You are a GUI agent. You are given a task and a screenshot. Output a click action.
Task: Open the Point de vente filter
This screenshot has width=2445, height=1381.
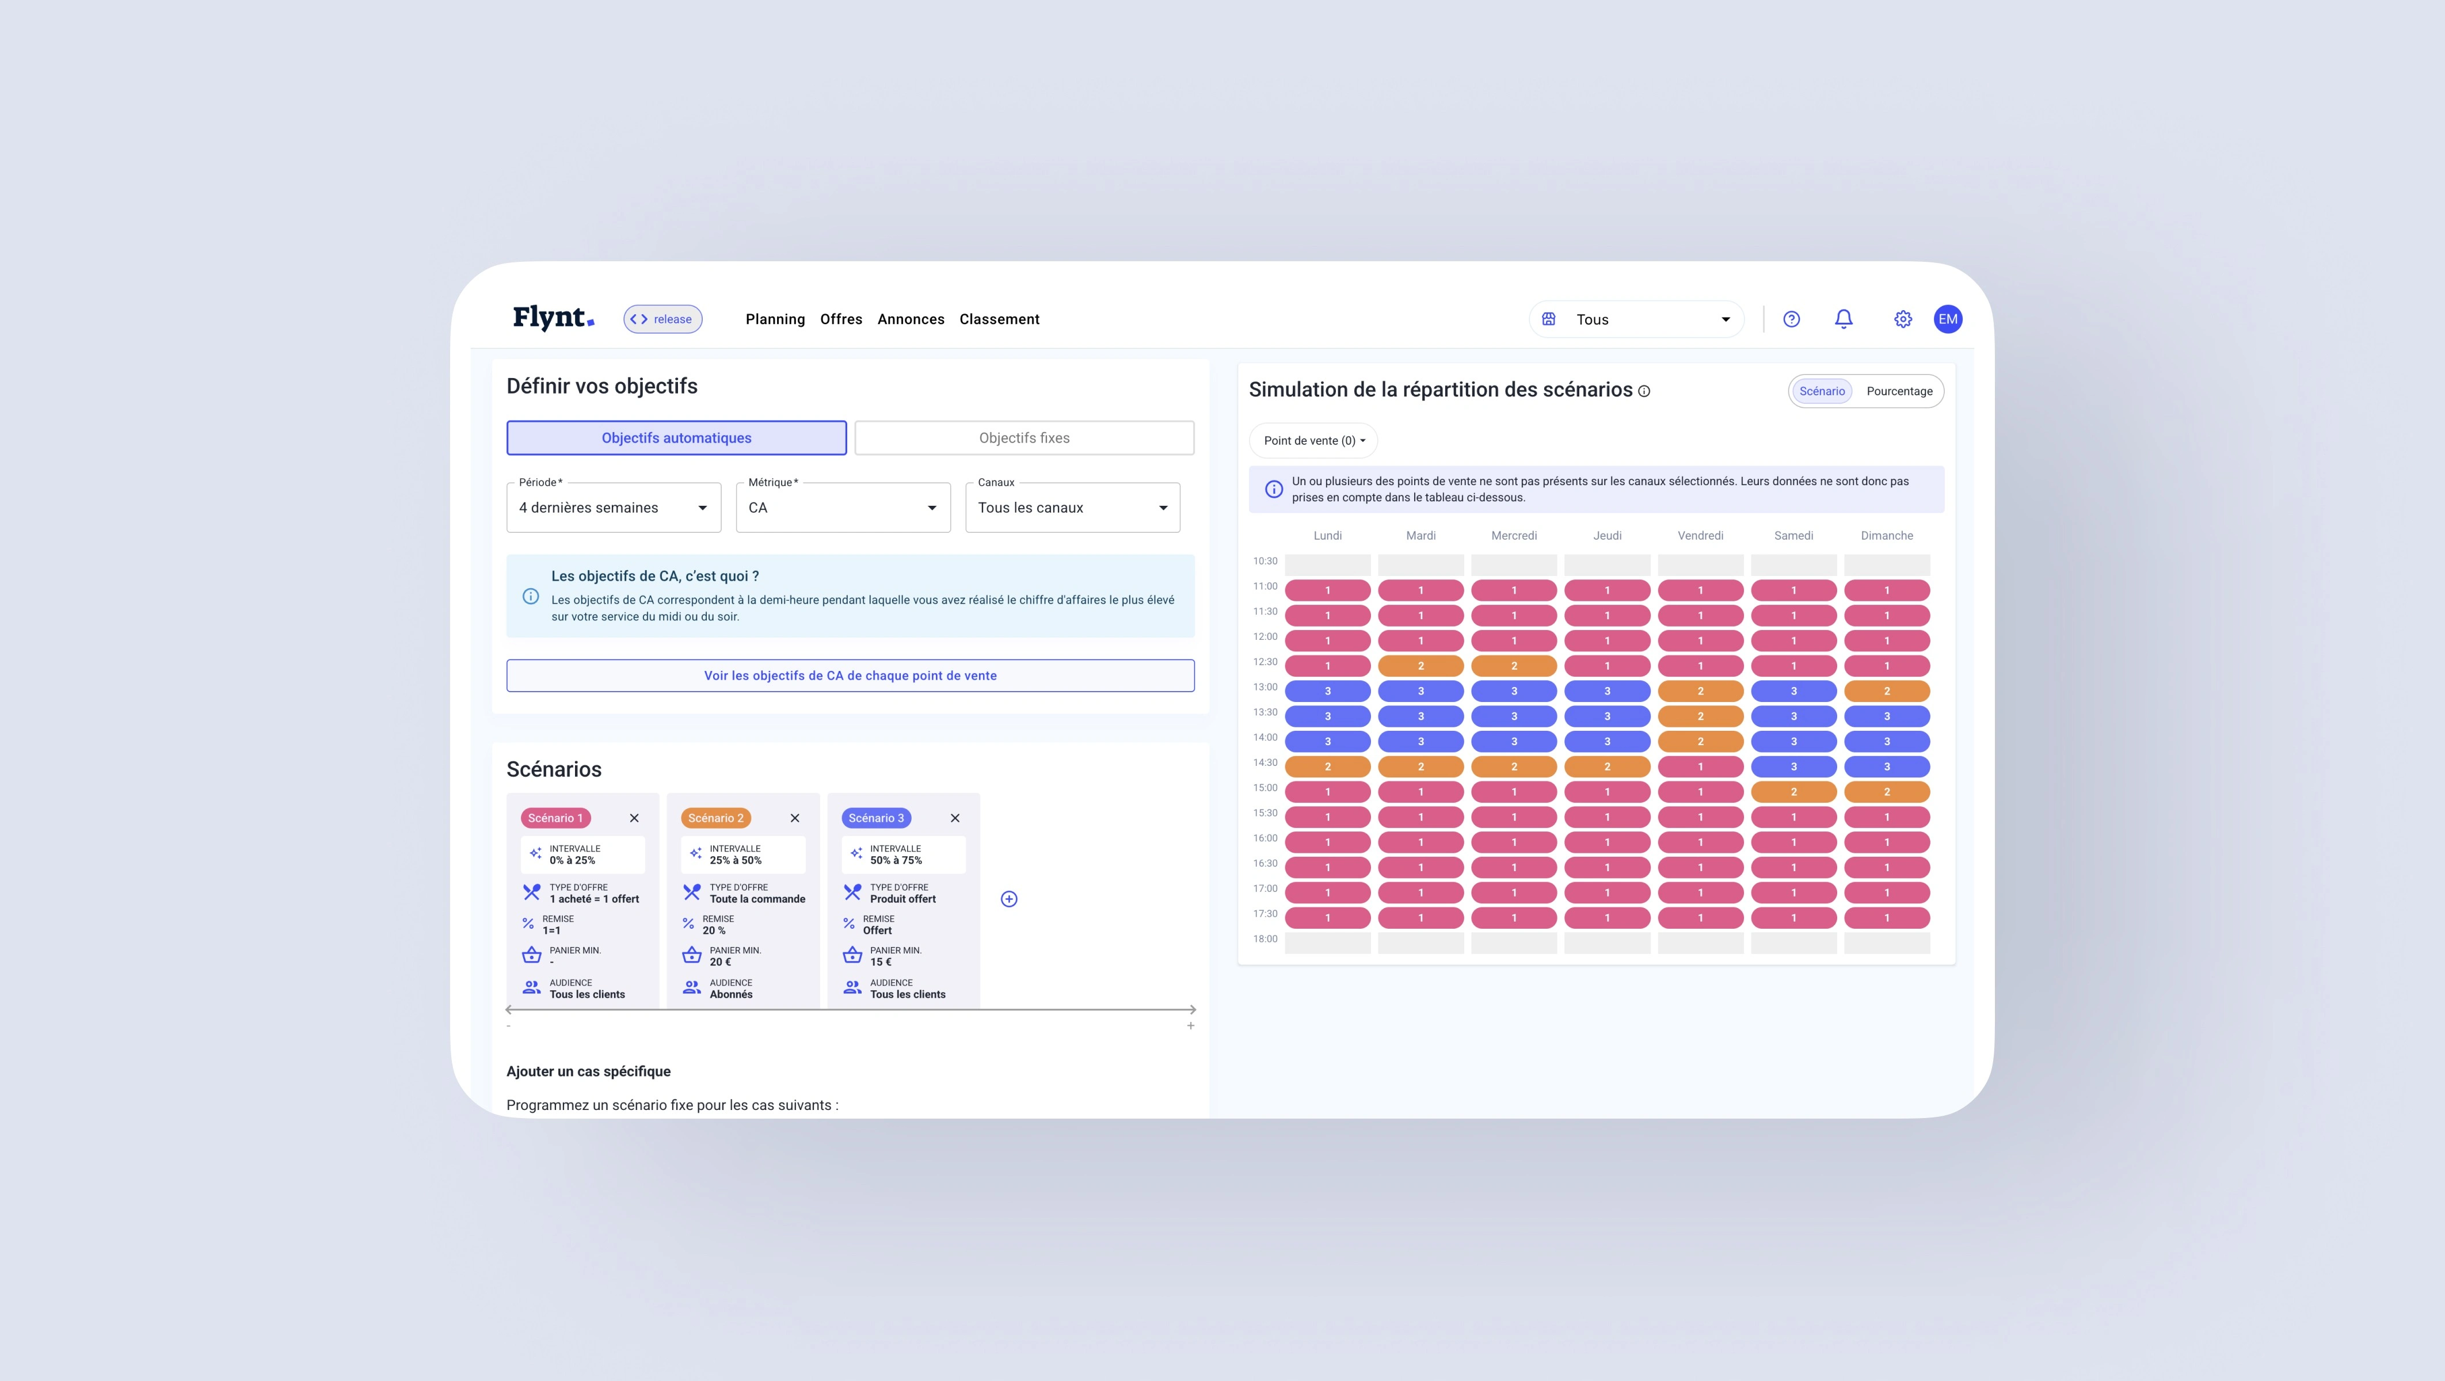click(1313, 440)
